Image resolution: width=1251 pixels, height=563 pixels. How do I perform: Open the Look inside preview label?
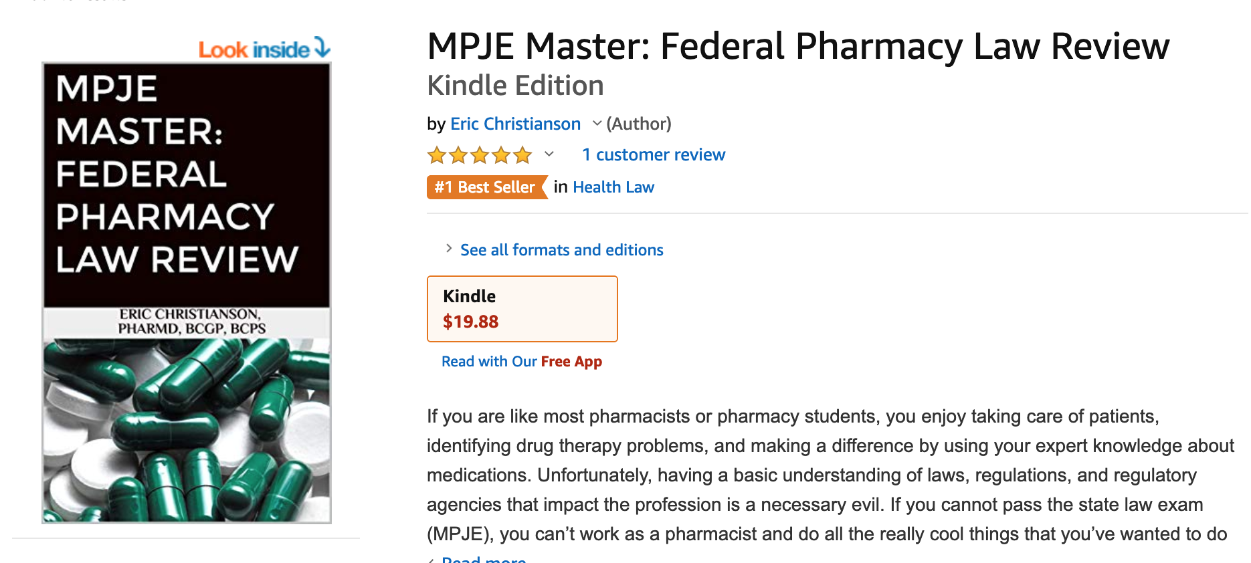click(254, 49)
